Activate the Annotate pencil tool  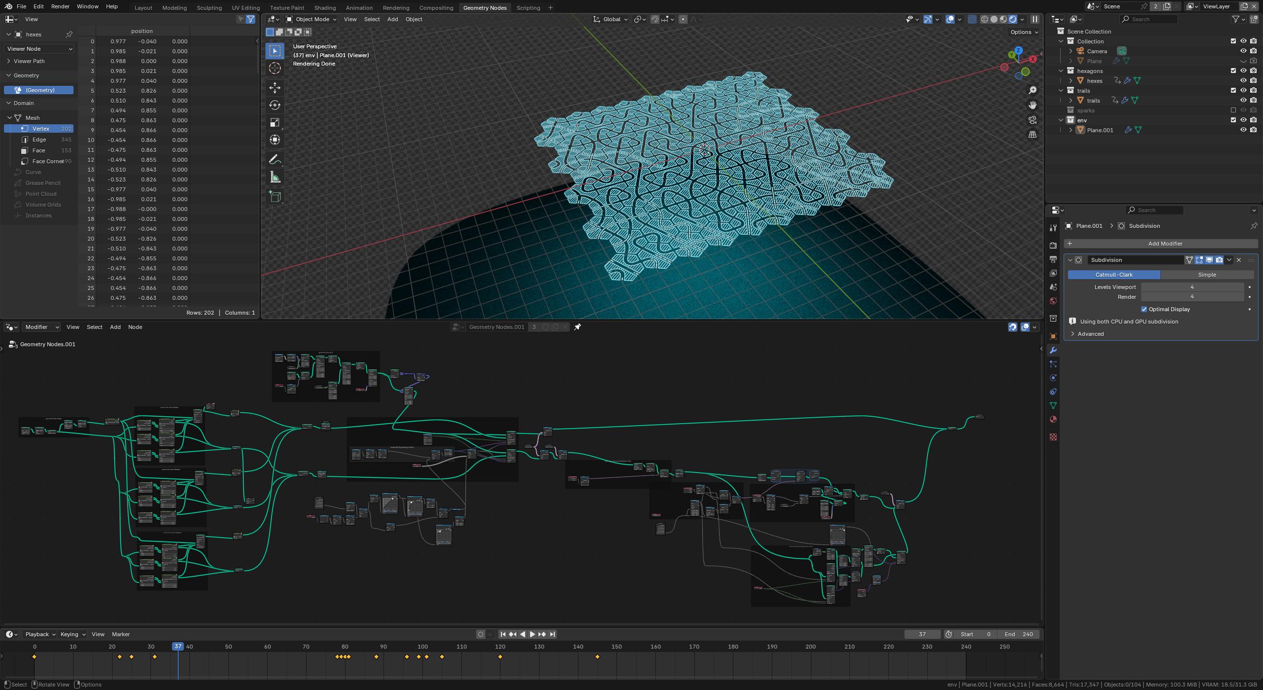pyautogui.click(x=275, y=159)
